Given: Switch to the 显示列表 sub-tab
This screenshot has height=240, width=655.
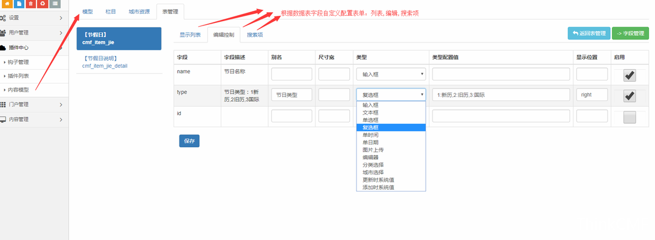Looking at the screenshot, I should (x=190, y=35).
